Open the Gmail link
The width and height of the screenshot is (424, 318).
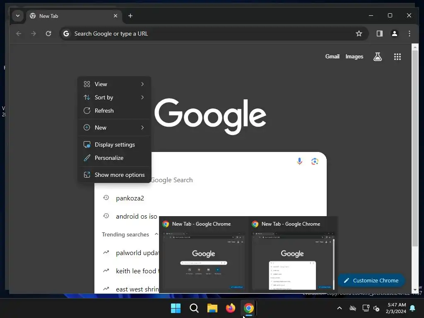pos(332,56)
